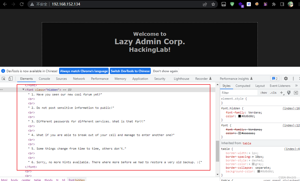Open table background-color swatch #0d0d0d

258,171
